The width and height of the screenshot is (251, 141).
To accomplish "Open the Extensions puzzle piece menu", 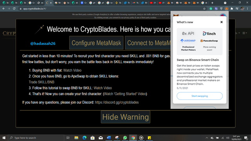I will pos(232,9).
